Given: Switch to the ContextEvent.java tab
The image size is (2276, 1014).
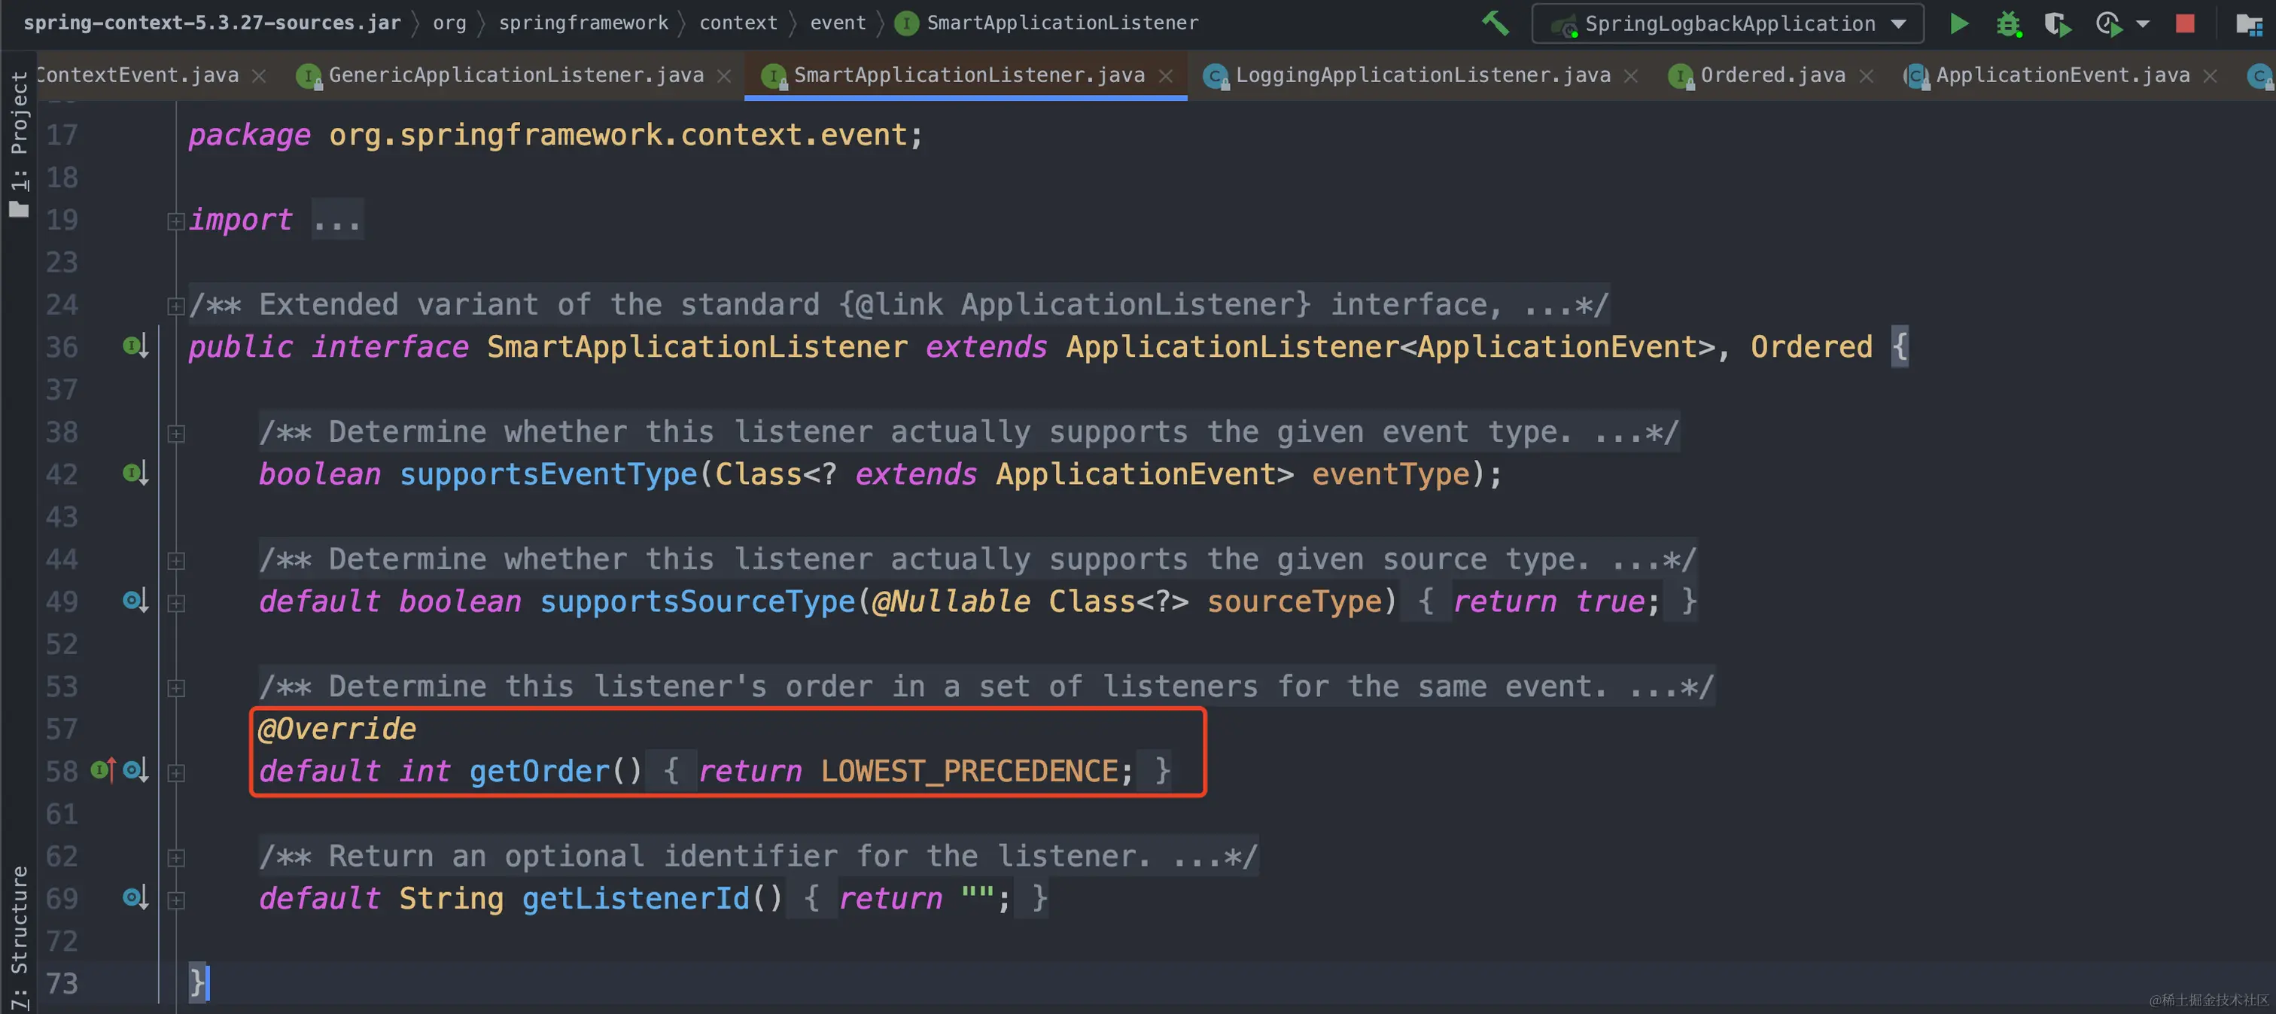Looking at the screenshot, I should [x=137, y=75].
